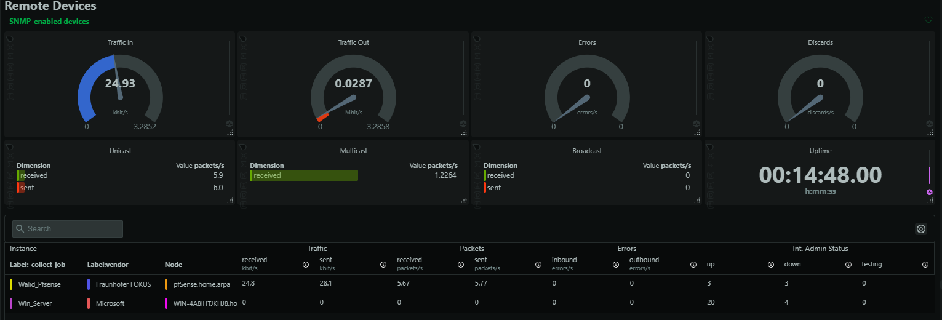Click the 24.8 traffic received cell
The image size is (942, 320).
point(249,284)
